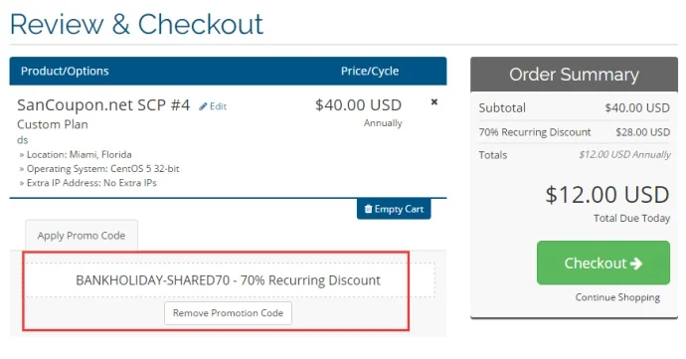Viewport: 686px width, 359px height.
Task: Edit the SanCoupon.net SCP #4 product
Action: 213,106
